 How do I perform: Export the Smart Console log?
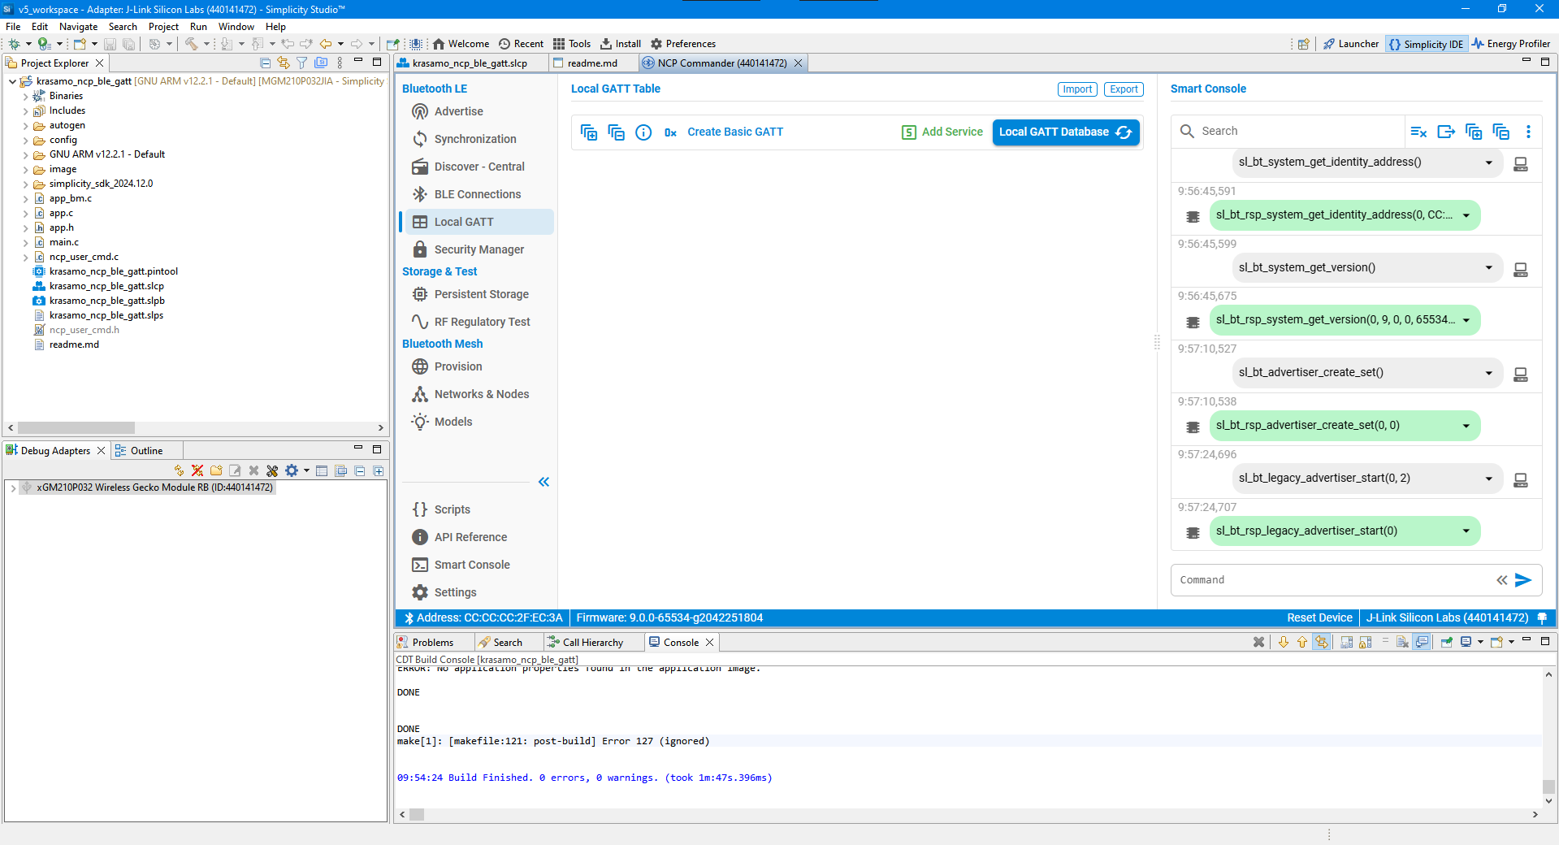click(1446, 132)
